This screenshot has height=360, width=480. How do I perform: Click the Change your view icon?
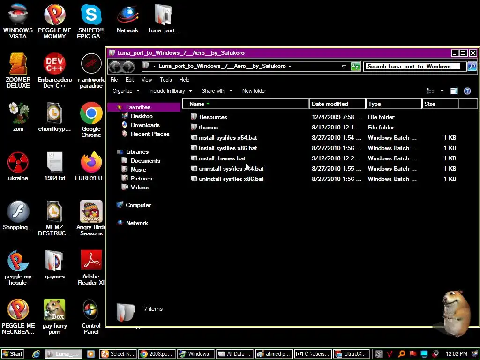(x=430, y=91)
